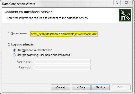Click the Data Connection Wizard title bar
135x94 pixels.
coord(19,4)
